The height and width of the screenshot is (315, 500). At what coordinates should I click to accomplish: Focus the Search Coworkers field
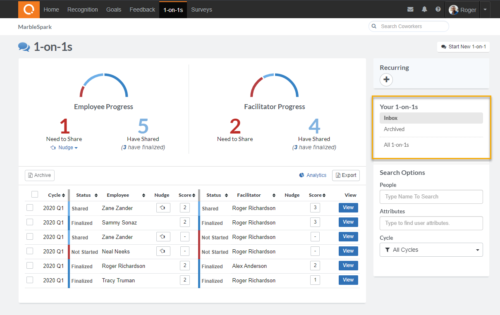pos(412,26)
